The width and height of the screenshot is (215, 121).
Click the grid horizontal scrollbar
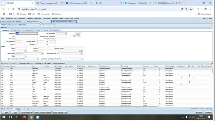click(80, 107)
